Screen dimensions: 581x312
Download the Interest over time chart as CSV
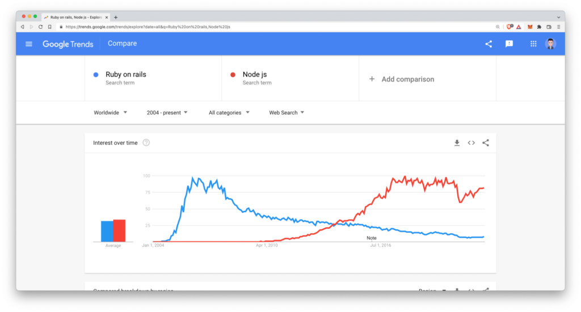coord(457,143)
